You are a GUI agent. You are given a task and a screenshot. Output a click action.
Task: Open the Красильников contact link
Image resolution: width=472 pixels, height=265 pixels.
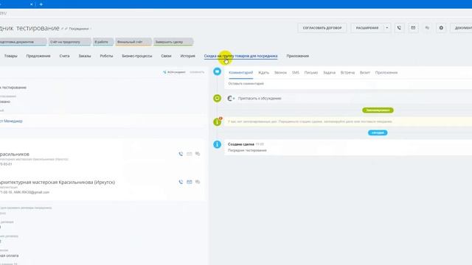tap(15, 154)
